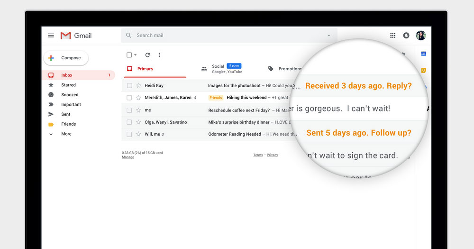The image size is (474, 249).
Task: Go to the Inbox folder
Action: (x=79, y=75)
